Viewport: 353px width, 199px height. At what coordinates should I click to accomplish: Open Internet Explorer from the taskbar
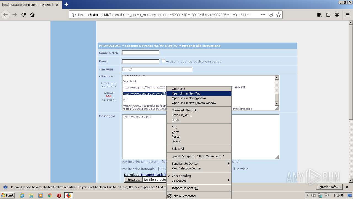click(x=22, y=195)
